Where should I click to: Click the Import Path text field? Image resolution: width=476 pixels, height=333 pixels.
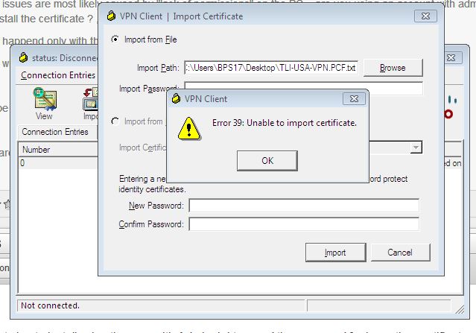[x=271, y=68]
